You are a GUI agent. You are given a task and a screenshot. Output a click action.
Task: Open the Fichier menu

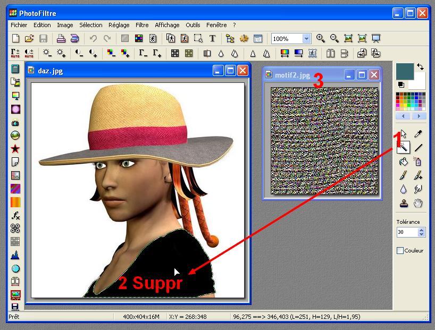click(19, 25)
